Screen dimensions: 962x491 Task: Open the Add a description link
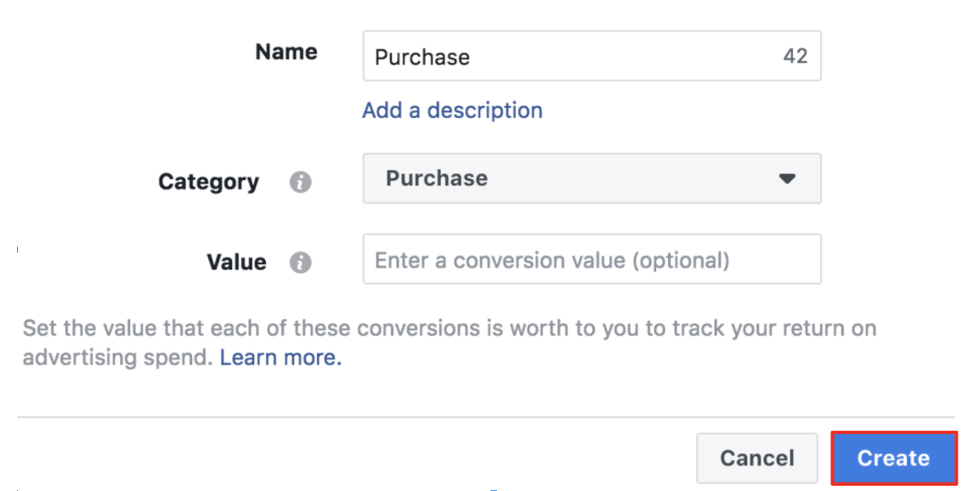452,110
